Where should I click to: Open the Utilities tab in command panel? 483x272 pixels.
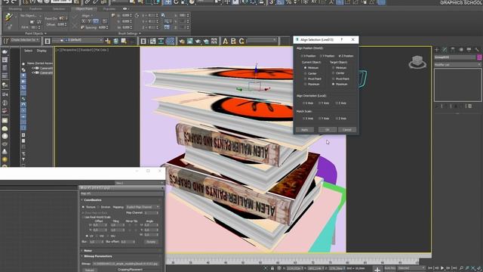tap(477, 50)
